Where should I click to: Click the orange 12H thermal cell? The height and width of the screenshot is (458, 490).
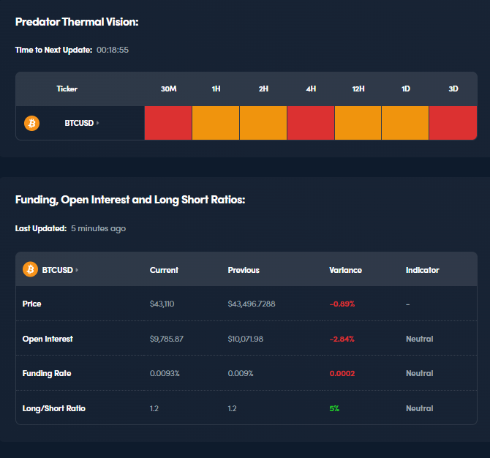pos(358,123)
